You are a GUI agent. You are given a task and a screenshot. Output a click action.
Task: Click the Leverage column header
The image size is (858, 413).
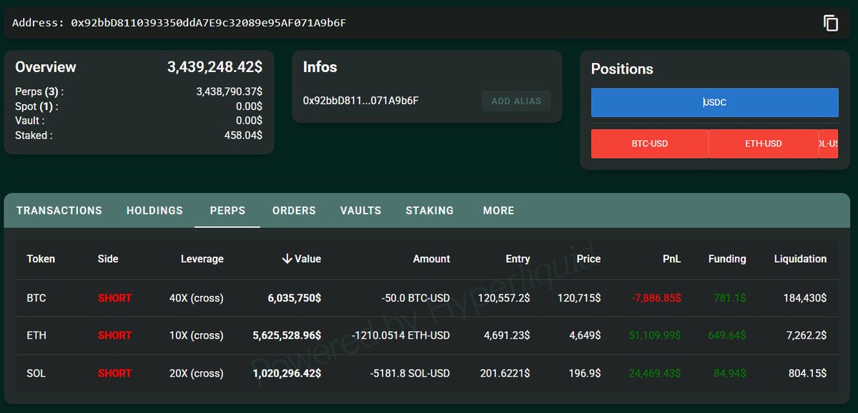pyautogui.click(x=202, y=259)
